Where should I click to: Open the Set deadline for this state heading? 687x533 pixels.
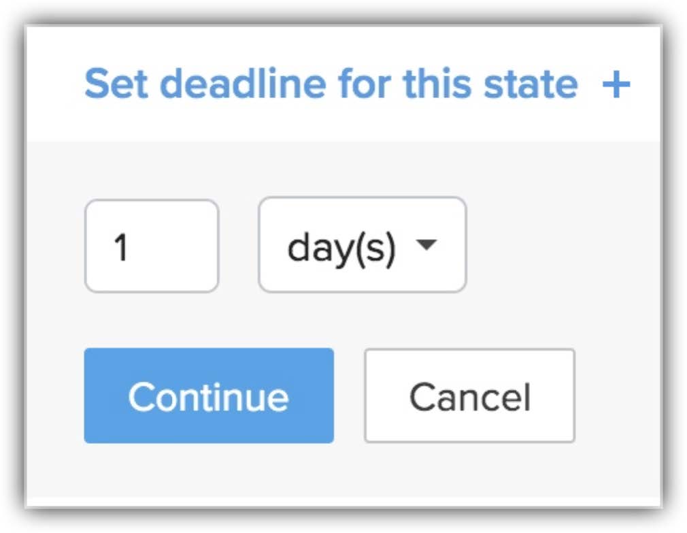pos(331,84)
